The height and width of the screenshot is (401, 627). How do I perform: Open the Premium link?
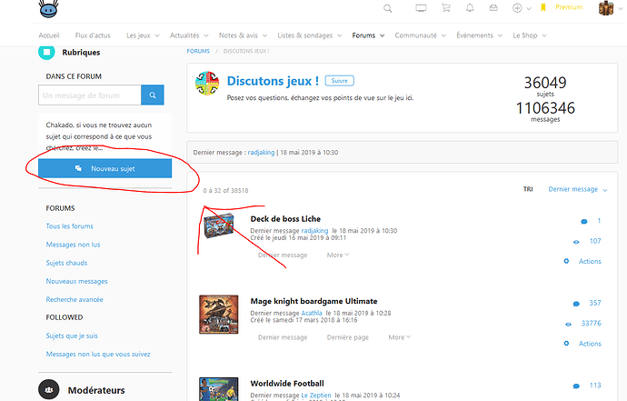(569, 7)
